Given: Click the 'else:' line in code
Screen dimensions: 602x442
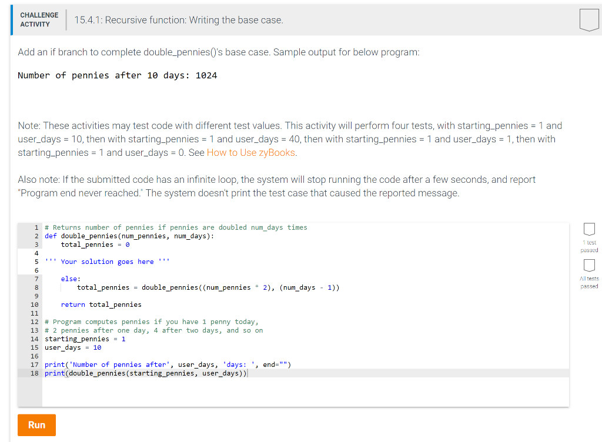Looking at the screenshot, I should (71, 279).
